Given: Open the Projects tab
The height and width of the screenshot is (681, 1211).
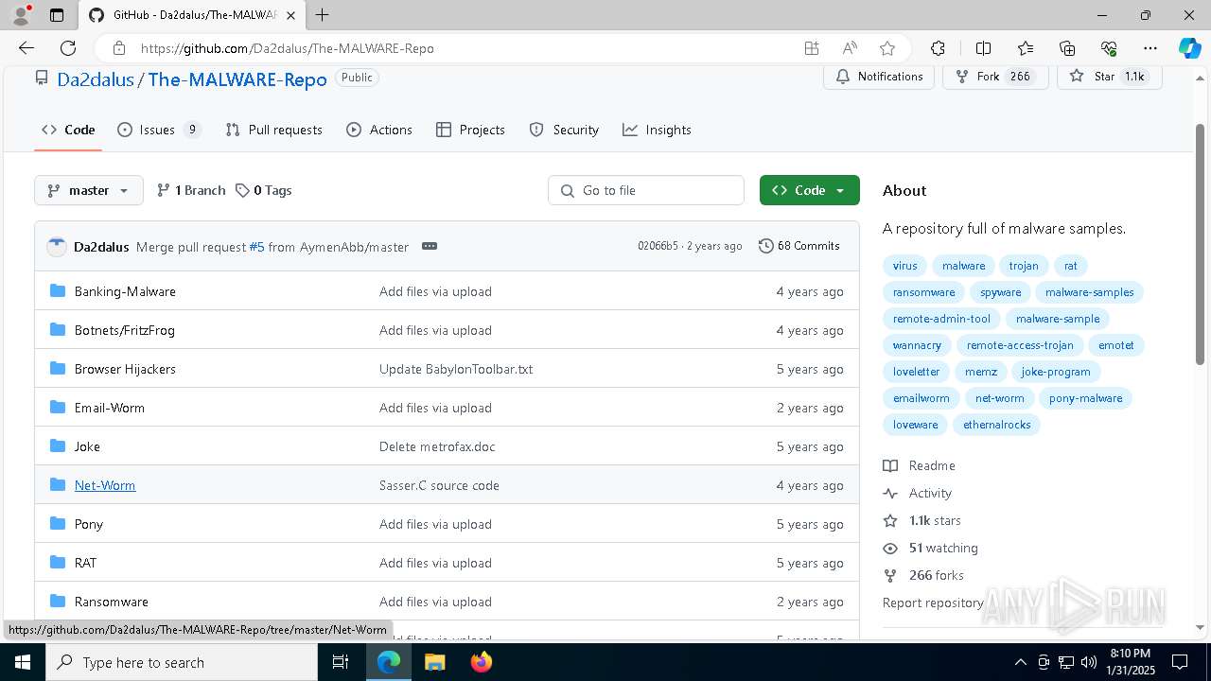Looking at the screenshot, I should tap(470, 130).
